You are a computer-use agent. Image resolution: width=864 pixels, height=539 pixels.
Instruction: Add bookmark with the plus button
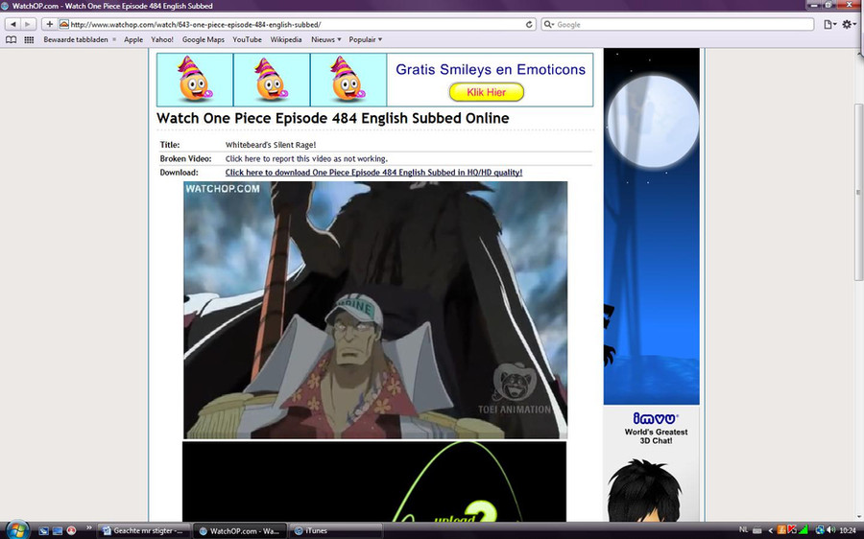(x=49, y=24)
